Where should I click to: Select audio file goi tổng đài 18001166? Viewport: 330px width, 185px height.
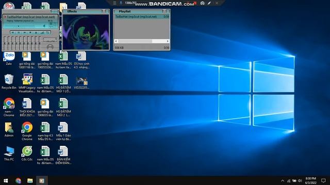click(27, 61)
